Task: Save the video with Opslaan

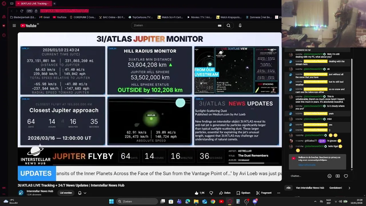Action: [243, 193]
